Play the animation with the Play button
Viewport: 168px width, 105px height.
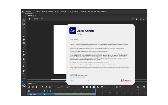click(120, 87)
